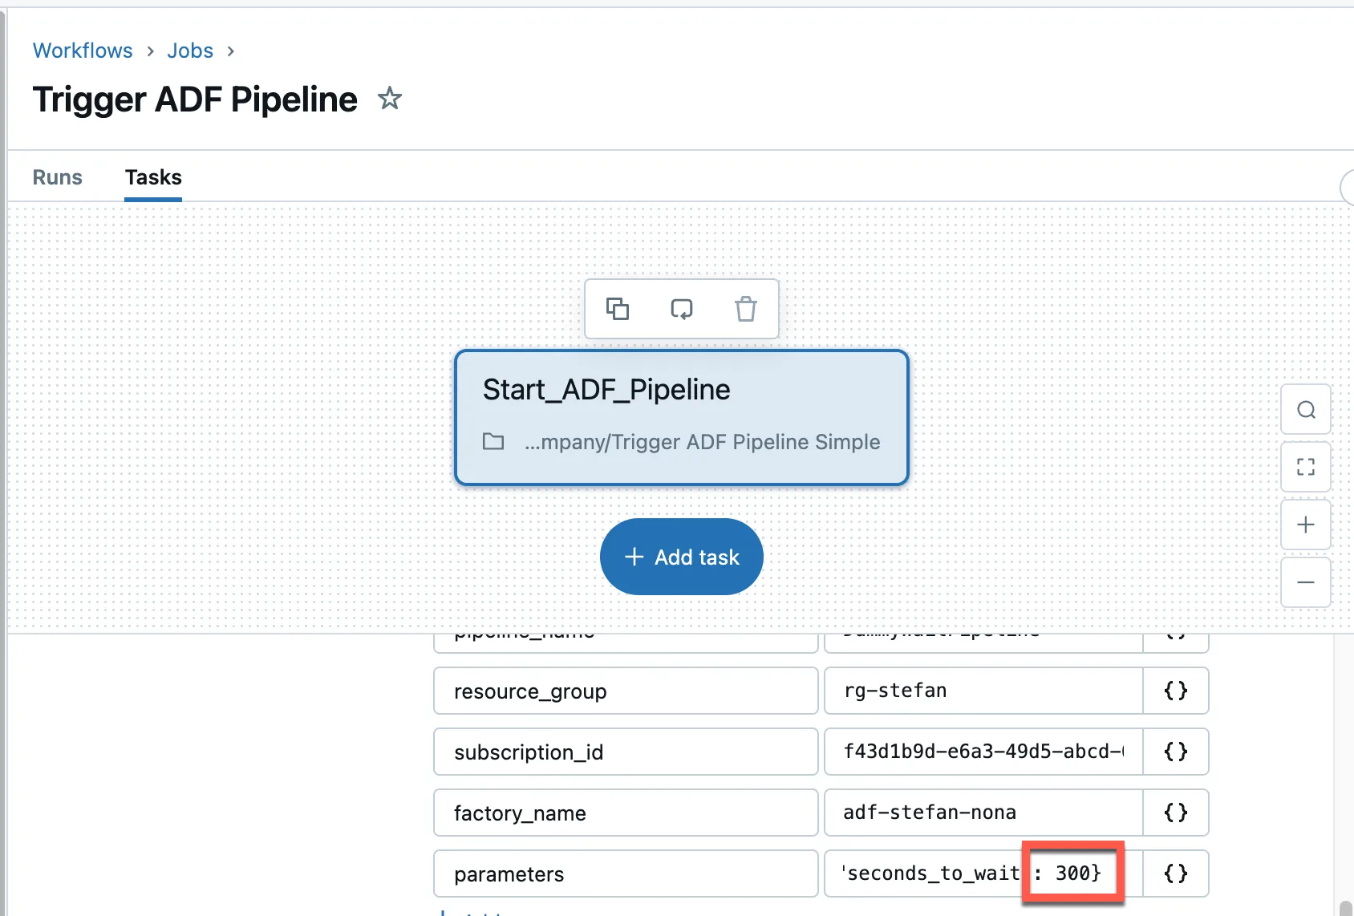
Task: Click the rg-stefan value field
Action: 983,691
